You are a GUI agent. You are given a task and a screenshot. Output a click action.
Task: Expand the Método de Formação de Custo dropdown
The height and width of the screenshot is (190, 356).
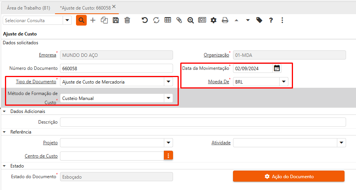coord(168,98)
